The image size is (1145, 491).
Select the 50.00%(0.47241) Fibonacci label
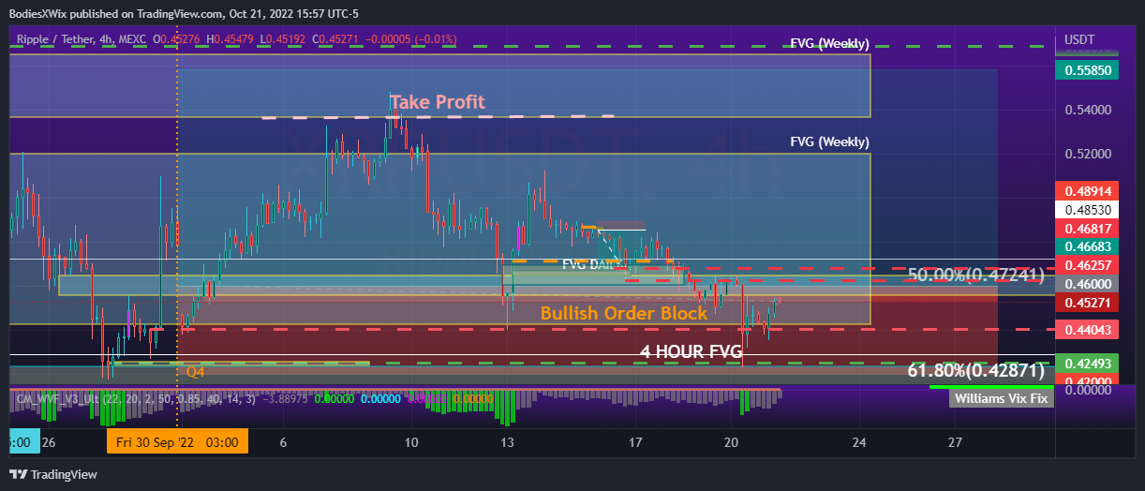coord(975,275)
